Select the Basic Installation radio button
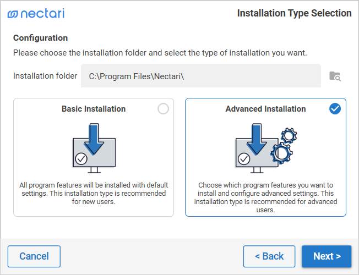This screenshot has width=359, height=275. click(x=163, y=109)
